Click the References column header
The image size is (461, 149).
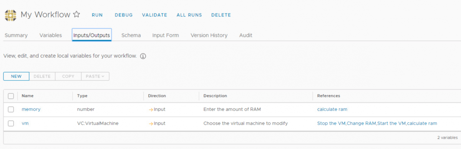point(329,96)
